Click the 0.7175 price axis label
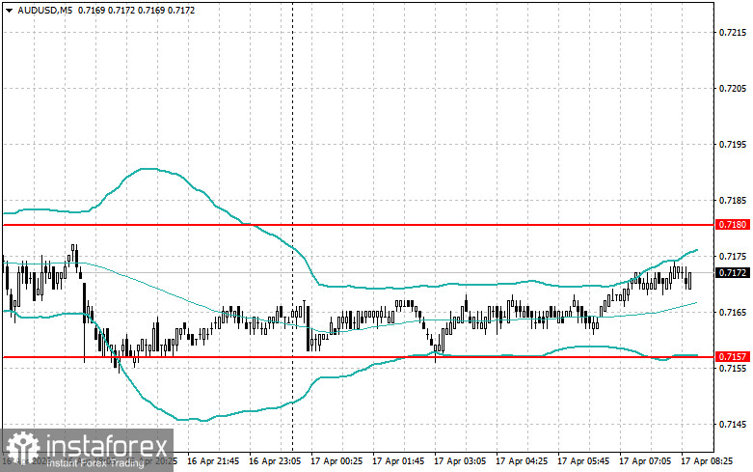This screenshot has height=472, width=753. click(x=733, y=257)
